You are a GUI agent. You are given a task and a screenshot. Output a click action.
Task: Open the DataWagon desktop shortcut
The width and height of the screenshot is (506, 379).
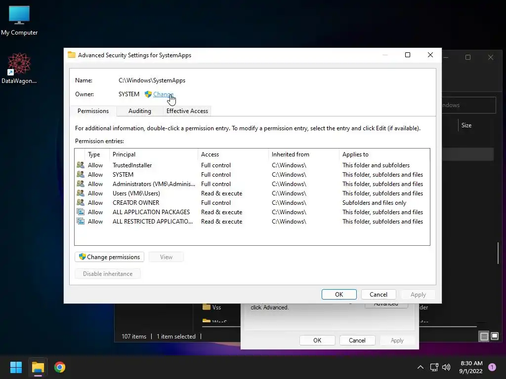(x=19, y=68)
